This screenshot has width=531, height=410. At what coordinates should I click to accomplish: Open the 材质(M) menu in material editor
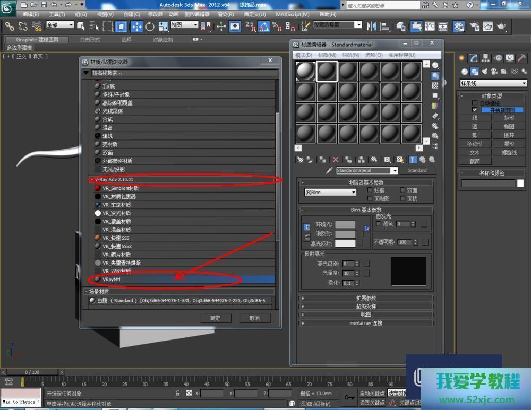[x=327, y=55]
